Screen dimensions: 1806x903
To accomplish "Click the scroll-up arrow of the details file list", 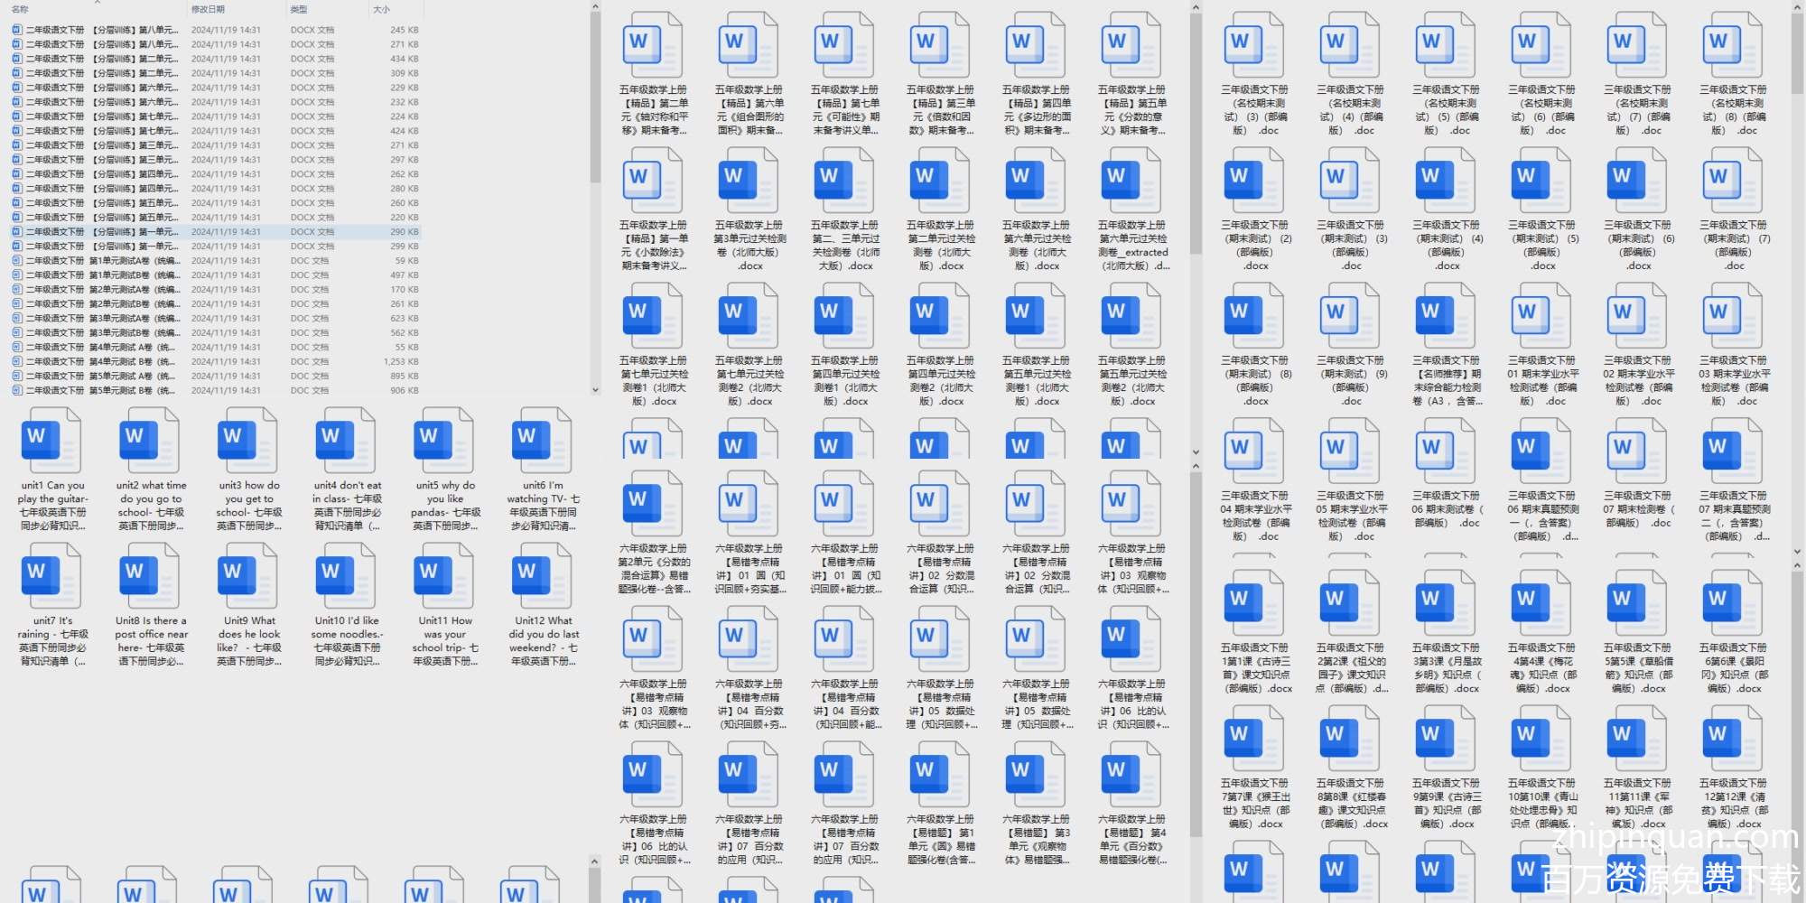I will (595, 7).
